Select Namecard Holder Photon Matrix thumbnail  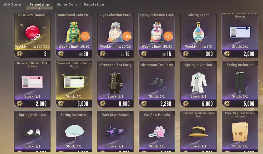(x=74, y=82)
